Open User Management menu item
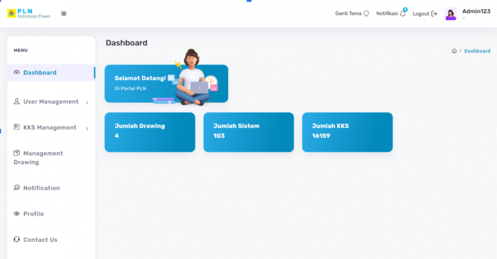Image resolution: width=497 pixels, height=259 pixels. (51, 102)
